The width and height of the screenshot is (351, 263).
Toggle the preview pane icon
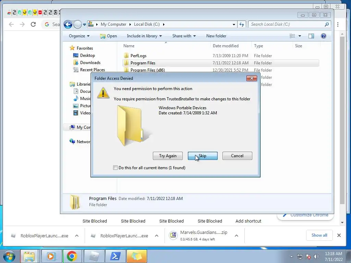coord(311,36)
